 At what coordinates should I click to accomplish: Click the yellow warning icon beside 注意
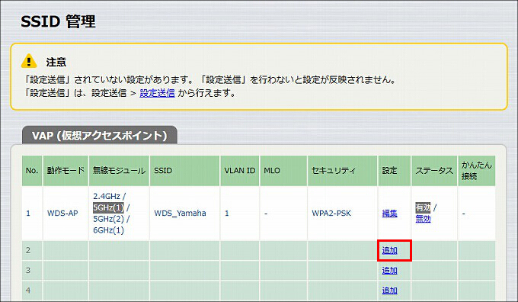click(29, 61)
